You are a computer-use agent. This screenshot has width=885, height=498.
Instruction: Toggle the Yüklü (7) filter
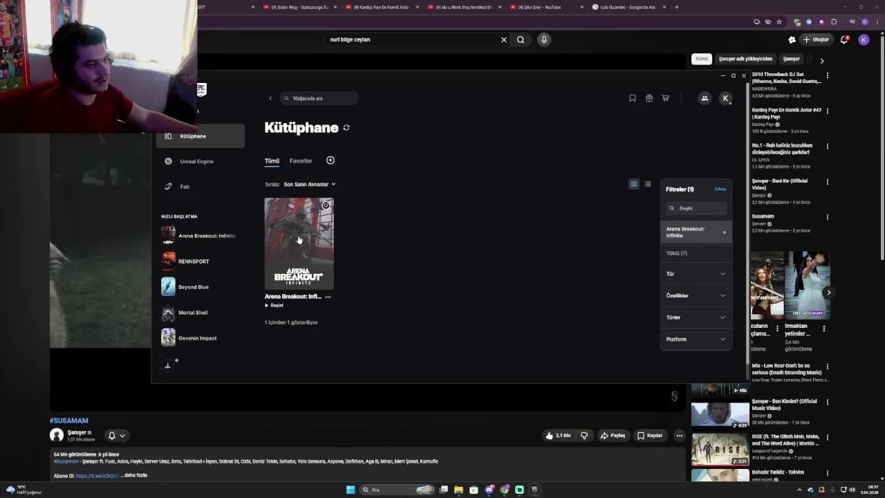pyautogui.click(x=696, y=253)
